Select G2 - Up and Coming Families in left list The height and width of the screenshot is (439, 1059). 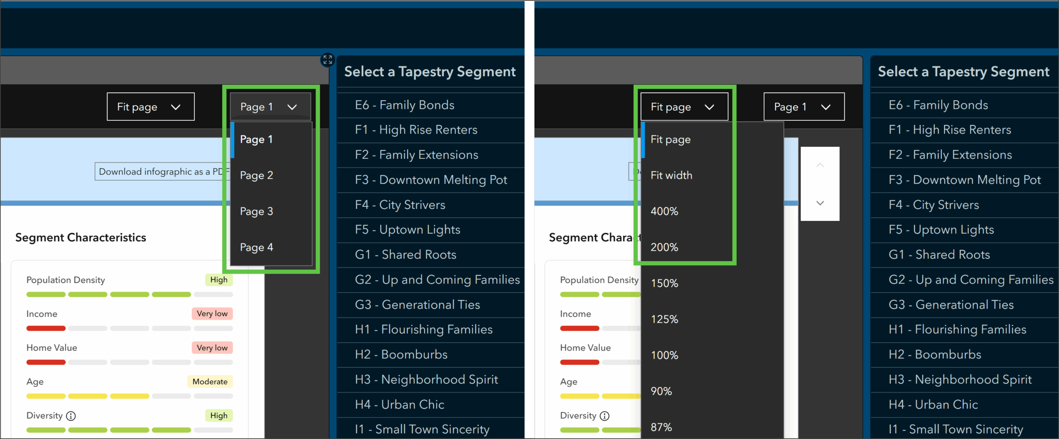437,280
